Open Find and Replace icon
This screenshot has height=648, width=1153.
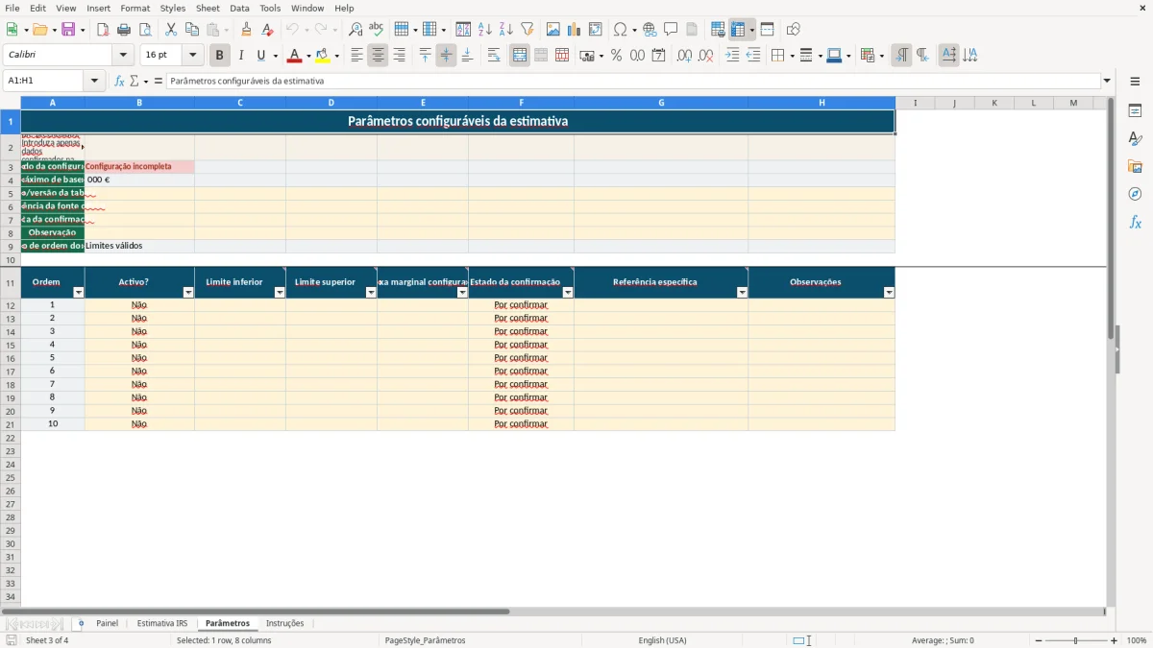coord(356,30)
